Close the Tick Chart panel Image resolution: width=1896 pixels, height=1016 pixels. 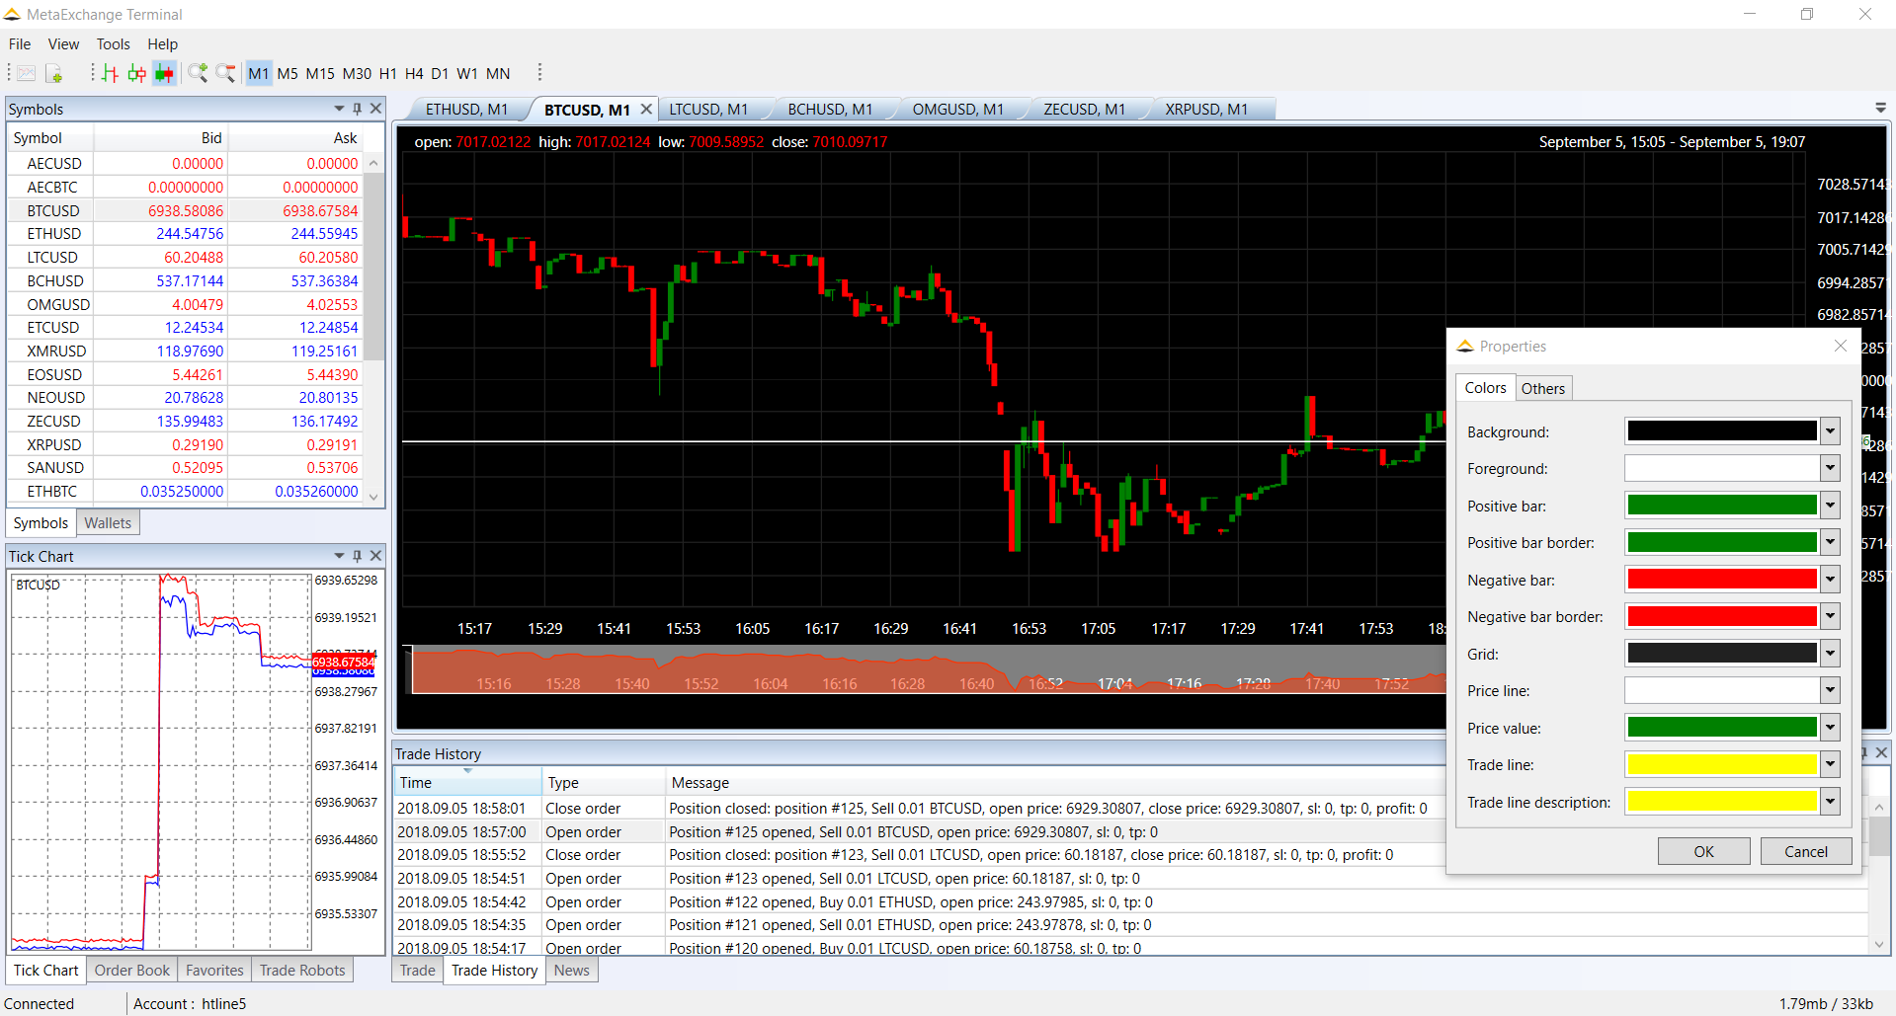[375, 556]
